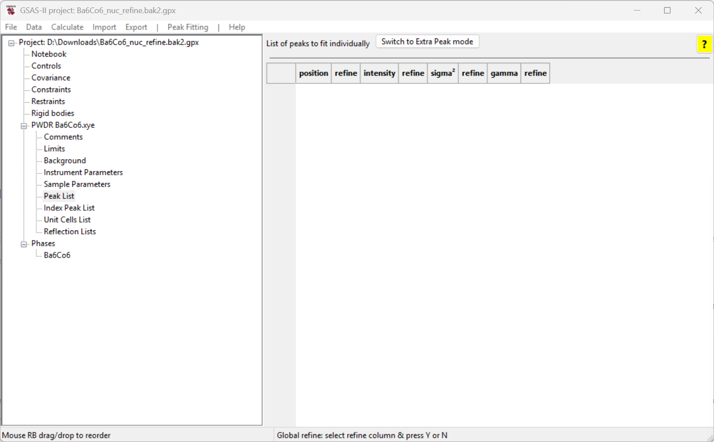Click 'Mouse RB drag/drop to reorder' status text

[57, 435]
